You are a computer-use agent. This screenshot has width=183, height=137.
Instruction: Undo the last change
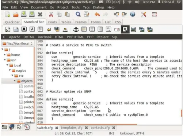pos(97,14)
